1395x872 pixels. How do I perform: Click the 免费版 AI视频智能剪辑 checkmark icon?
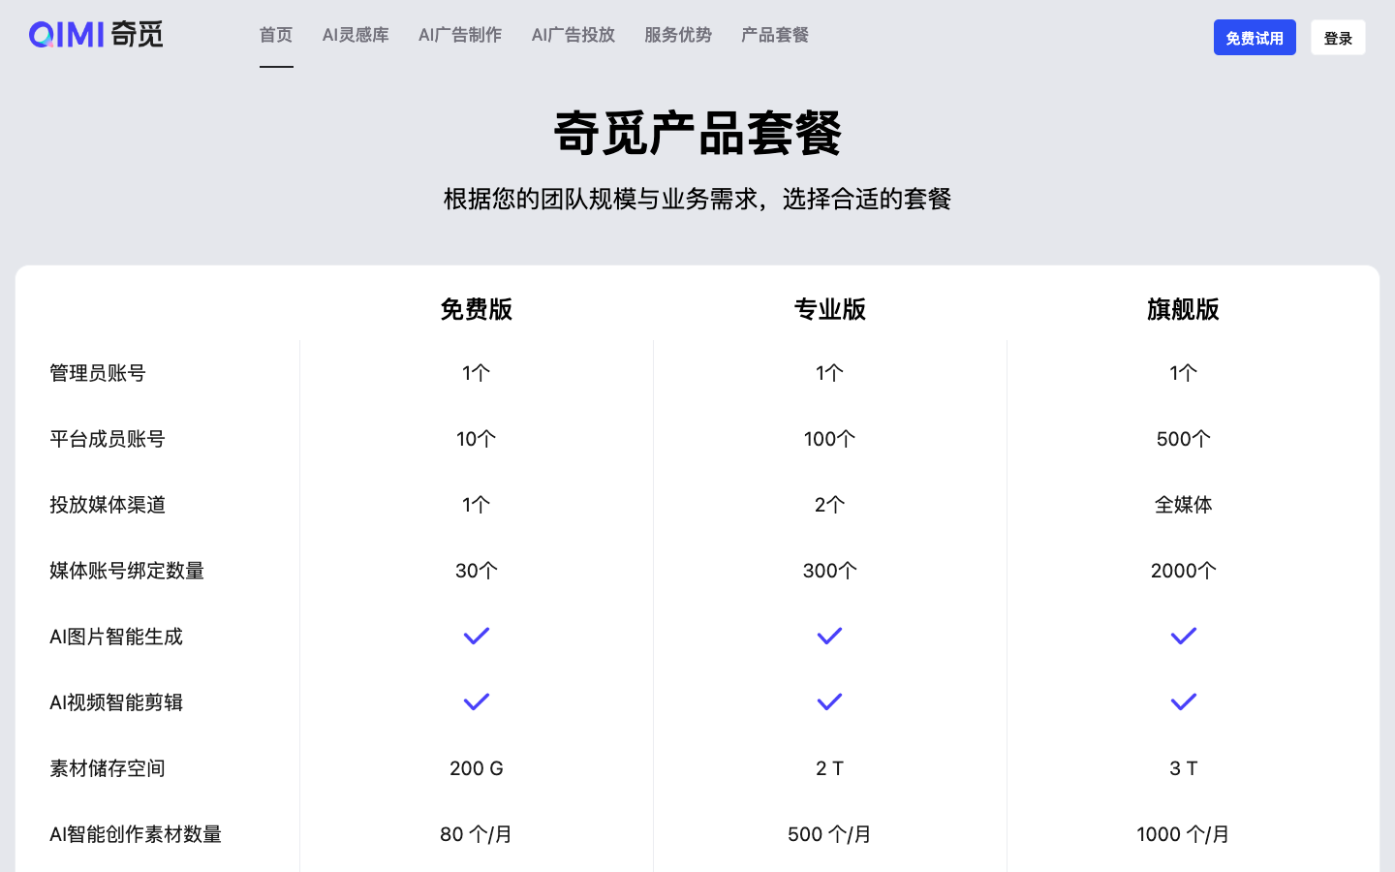(476, 701)
